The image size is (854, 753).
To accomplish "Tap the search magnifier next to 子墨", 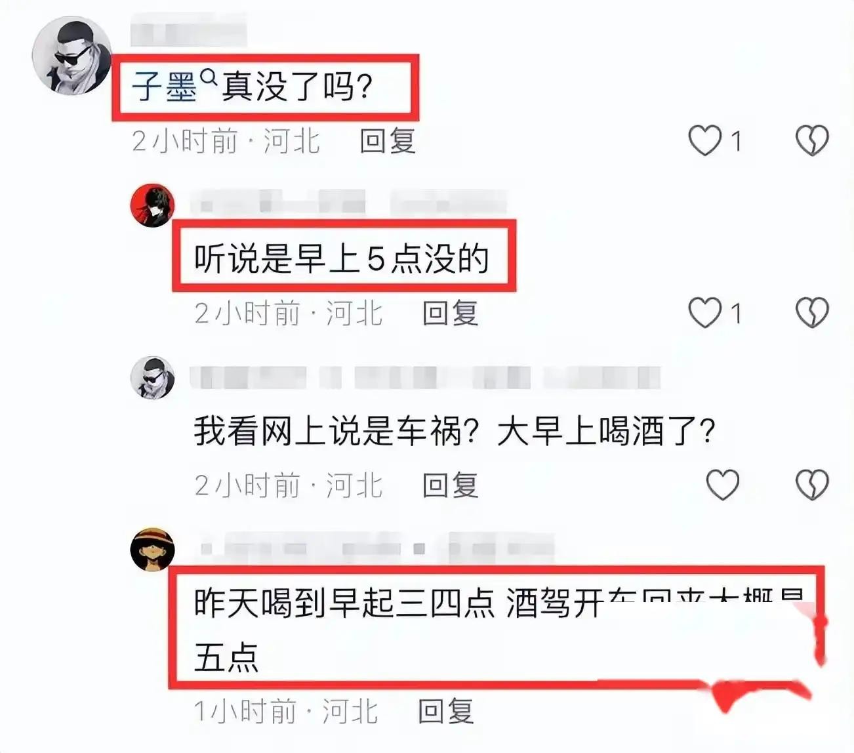I will [x=209, y=78].
